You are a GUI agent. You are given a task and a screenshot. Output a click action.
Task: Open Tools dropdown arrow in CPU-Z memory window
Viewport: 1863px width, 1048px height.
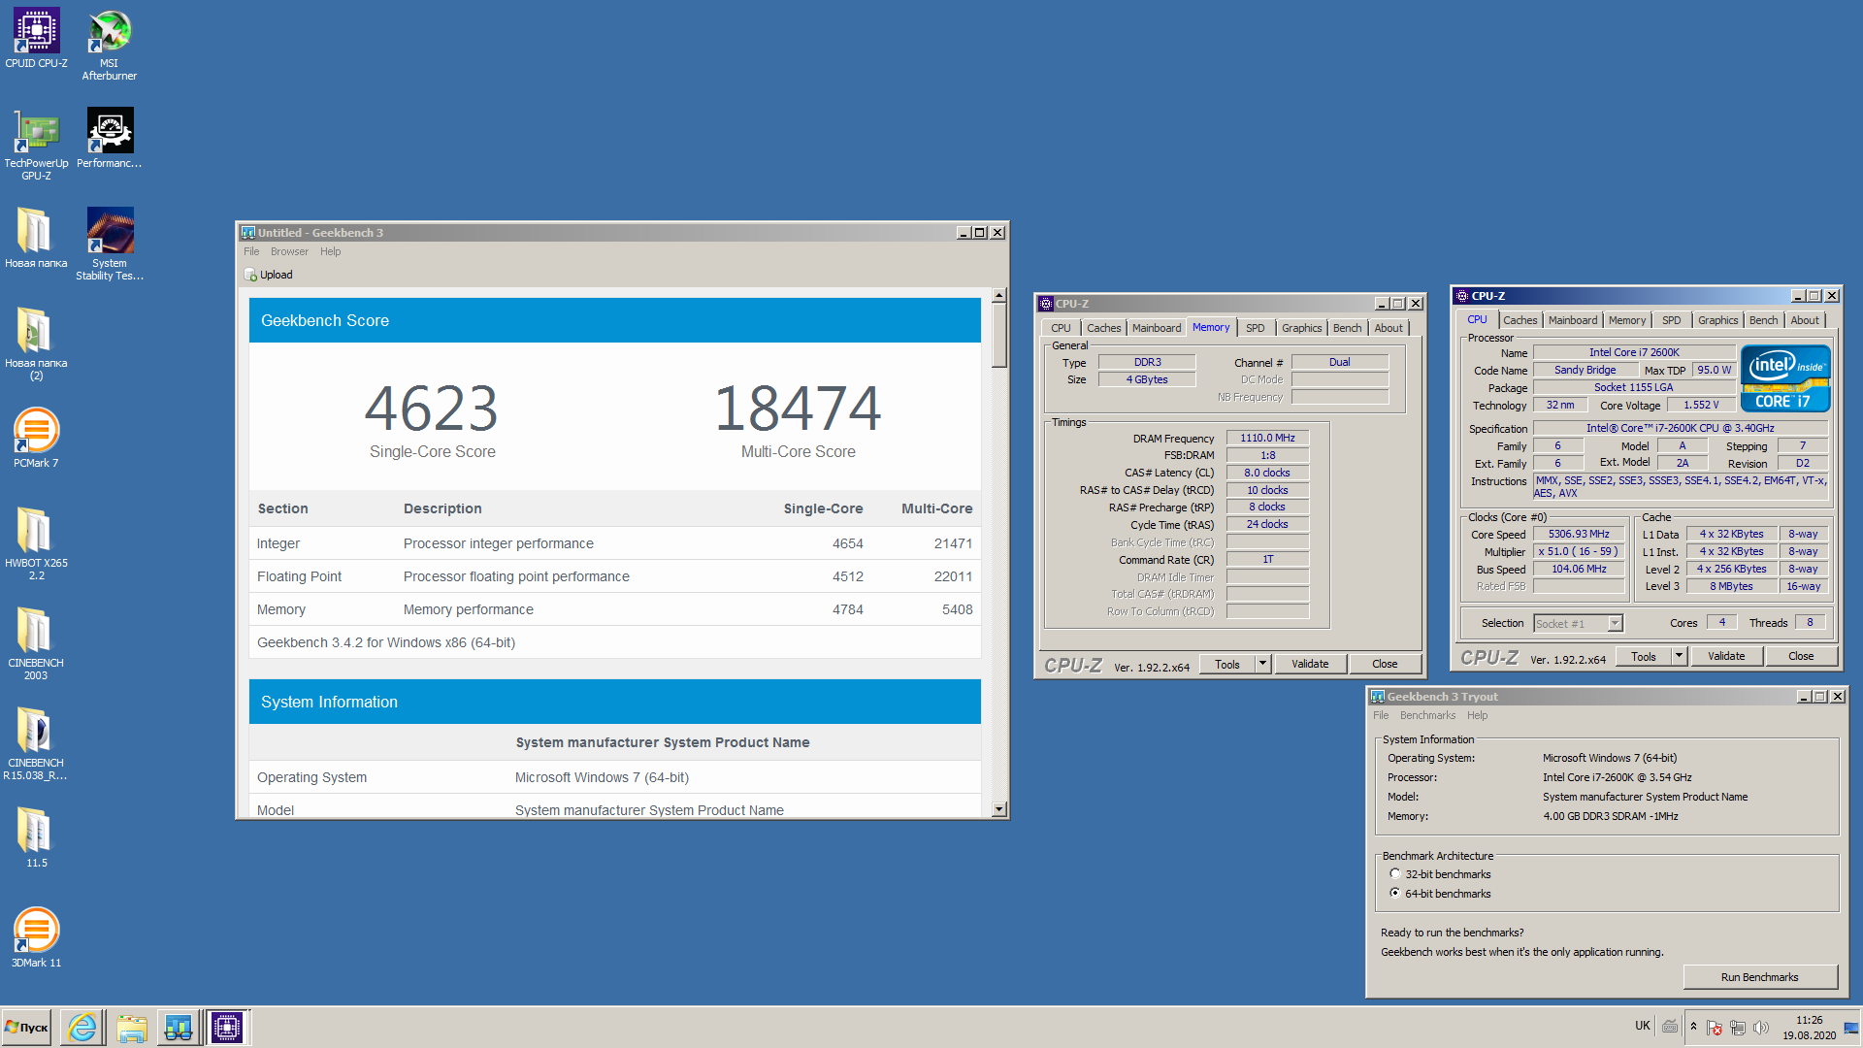1262,664
